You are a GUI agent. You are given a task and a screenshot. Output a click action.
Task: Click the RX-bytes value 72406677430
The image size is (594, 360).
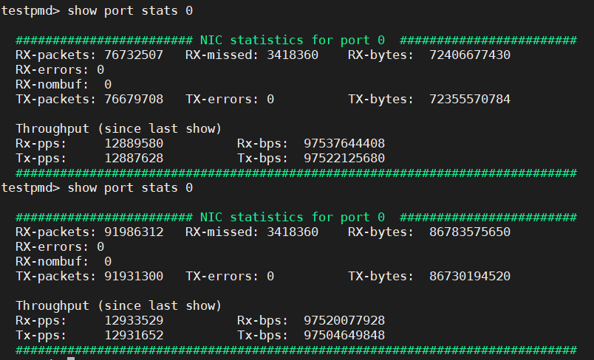point(469,55)
